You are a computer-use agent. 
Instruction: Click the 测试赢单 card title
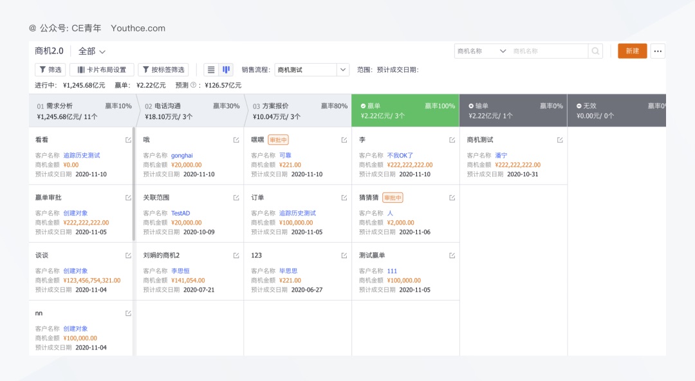372,256
